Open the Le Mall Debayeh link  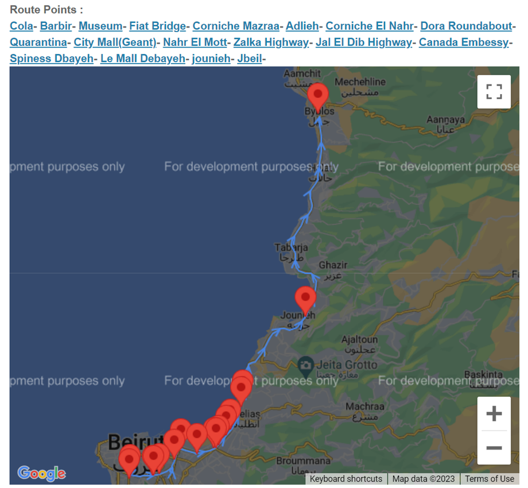(x=143, y=58)
